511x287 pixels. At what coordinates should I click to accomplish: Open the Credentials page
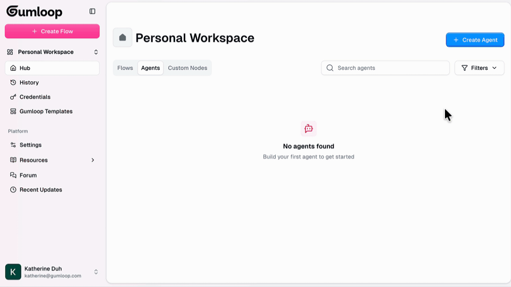tap(52, 97)
